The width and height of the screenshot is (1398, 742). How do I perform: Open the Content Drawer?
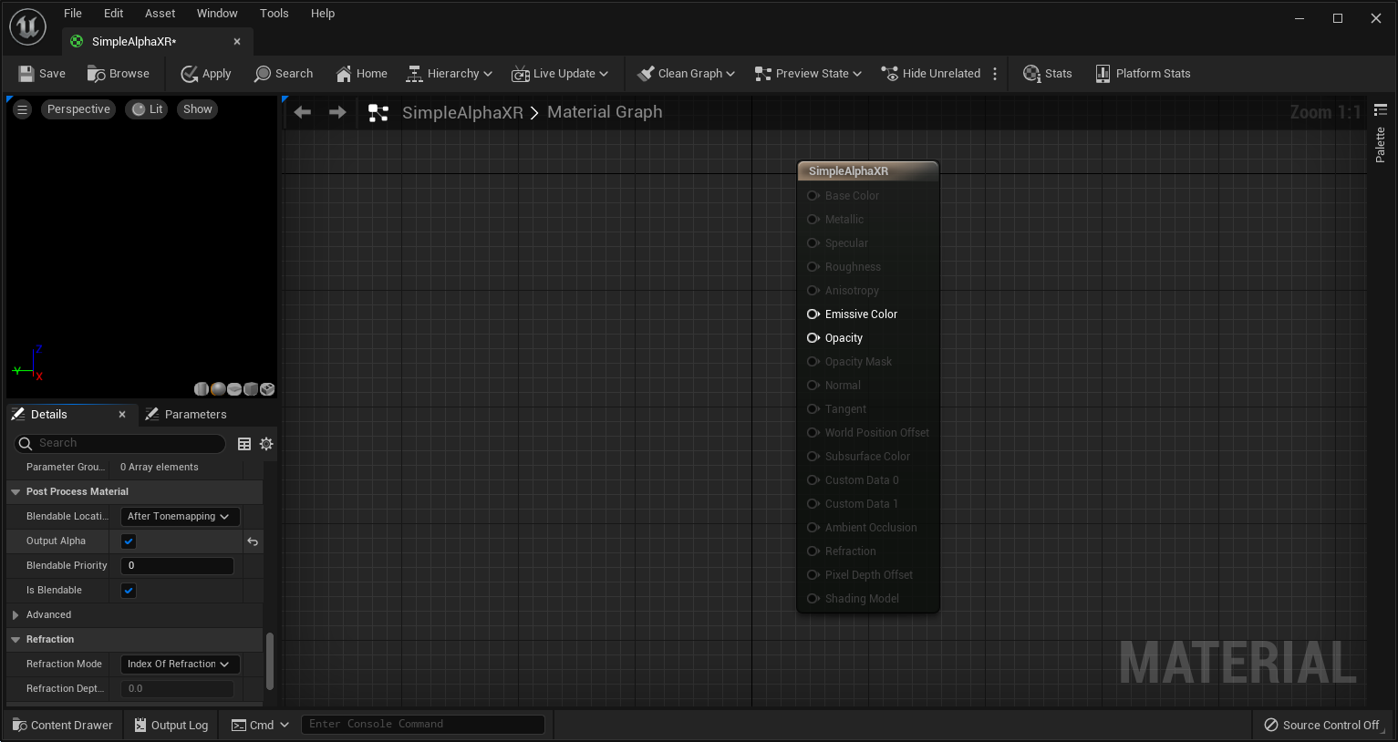click(x=62, y=726)
